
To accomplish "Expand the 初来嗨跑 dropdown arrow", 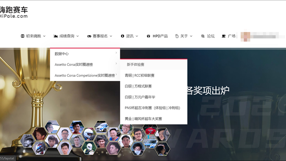I will pos(44,36).
